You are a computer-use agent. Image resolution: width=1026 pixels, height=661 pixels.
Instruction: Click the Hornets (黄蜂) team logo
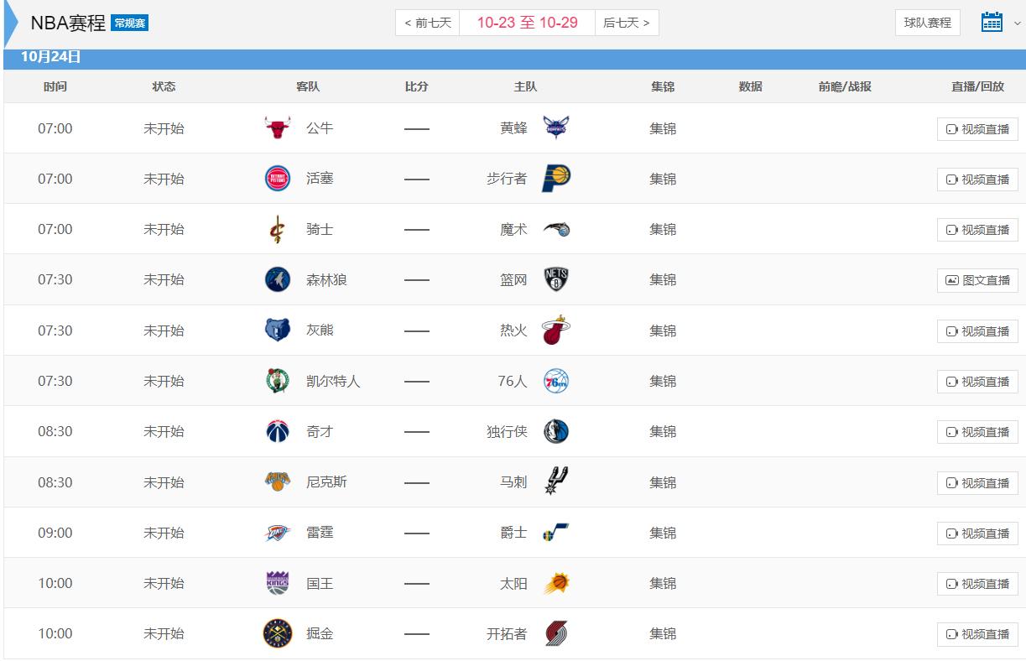tap(555, 128)
